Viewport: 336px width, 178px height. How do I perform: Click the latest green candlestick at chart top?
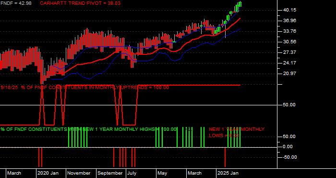240,4
